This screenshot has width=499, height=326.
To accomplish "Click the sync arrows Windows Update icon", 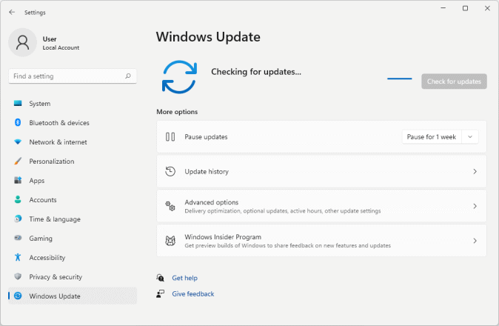I will (178, 78).
